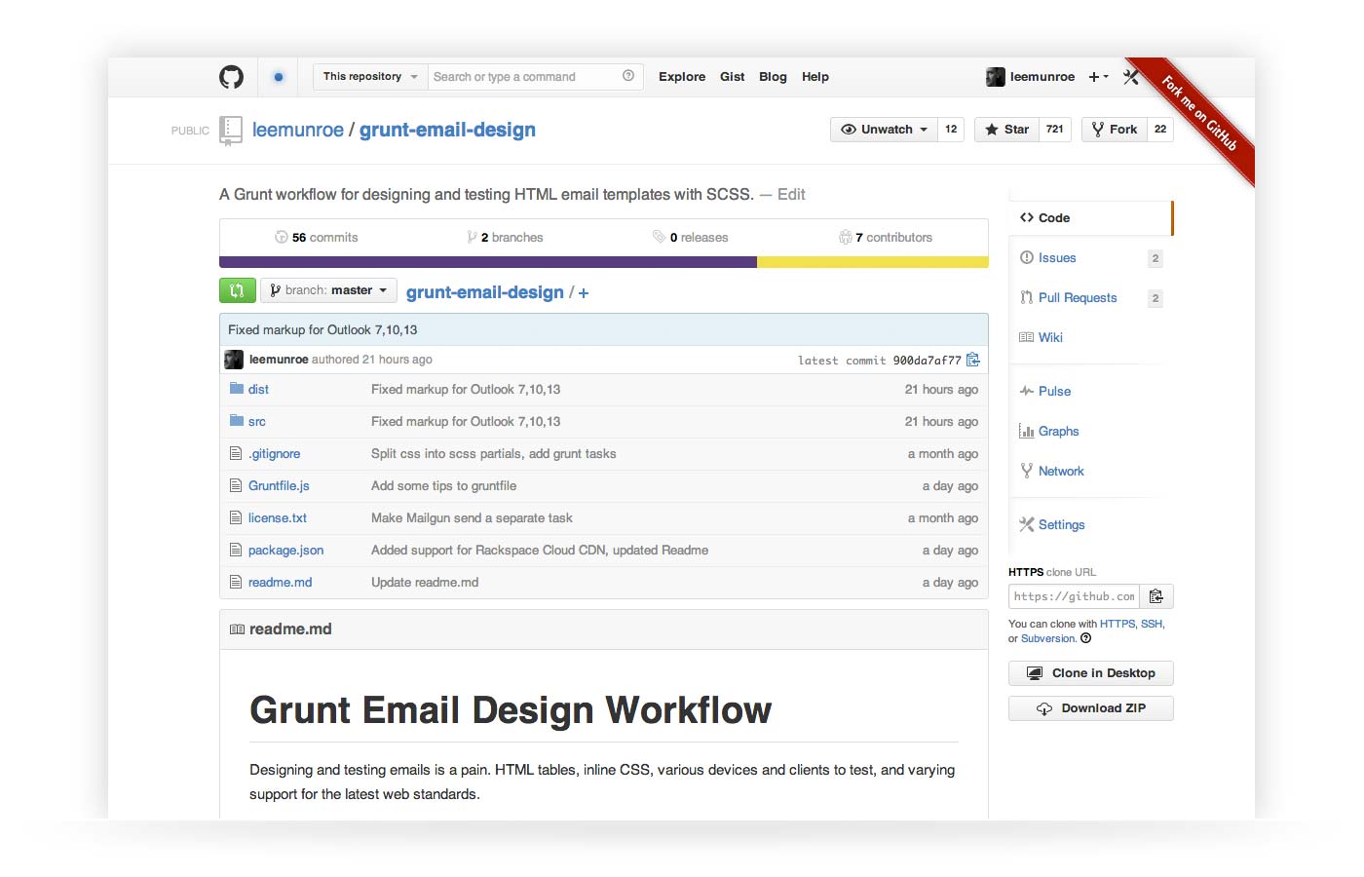Open the GitHub Octocat home logo

pyautogui.click(x=231, y=77)
